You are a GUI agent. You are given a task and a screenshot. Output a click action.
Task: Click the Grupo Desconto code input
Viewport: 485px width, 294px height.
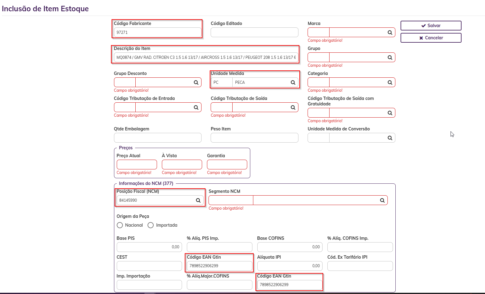pos(125,82)
